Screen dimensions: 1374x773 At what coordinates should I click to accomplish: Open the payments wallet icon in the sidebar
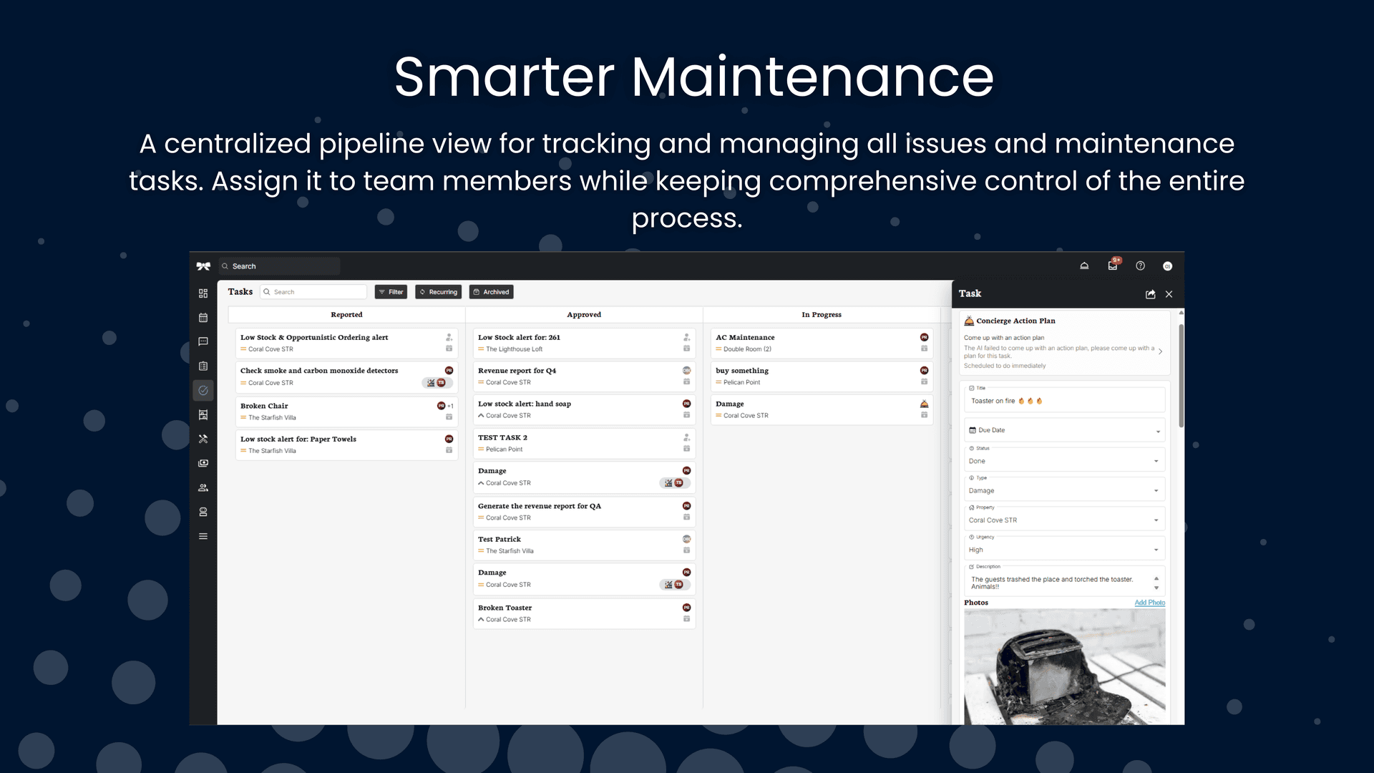tap(203, 463)
